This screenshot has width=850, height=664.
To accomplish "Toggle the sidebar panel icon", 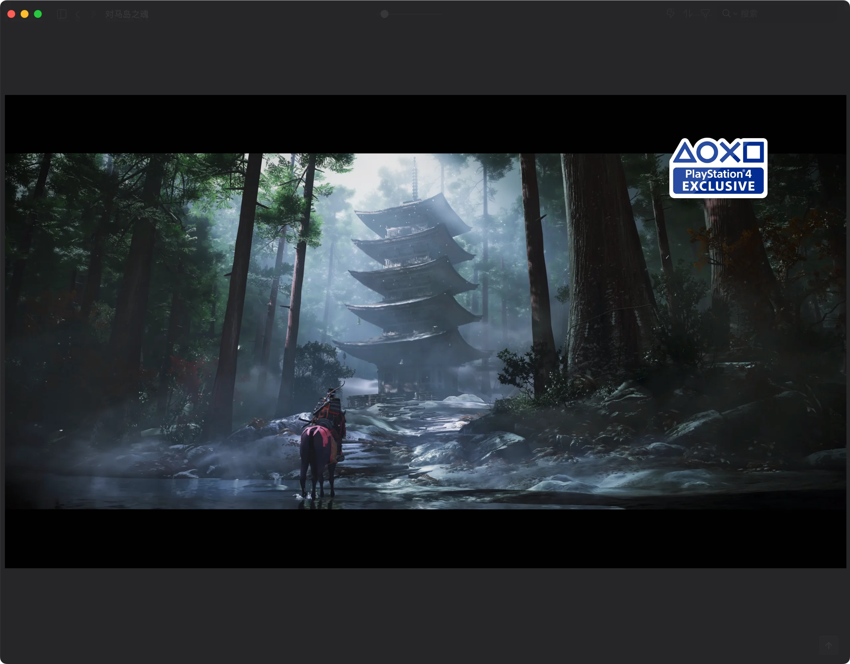I will [61, 14].
